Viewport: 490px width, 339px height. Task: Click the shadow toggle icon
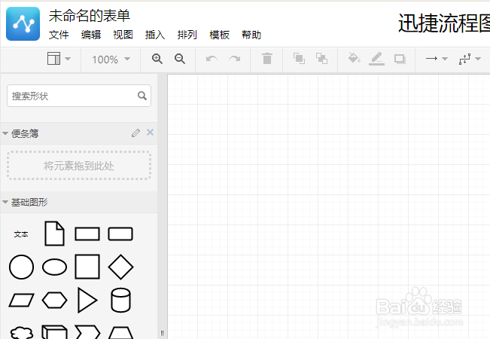[400, 59]
